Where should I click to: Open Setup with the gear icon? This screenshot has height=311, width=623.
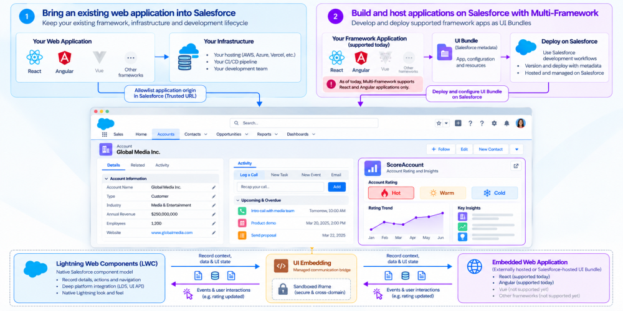point(494,123)
